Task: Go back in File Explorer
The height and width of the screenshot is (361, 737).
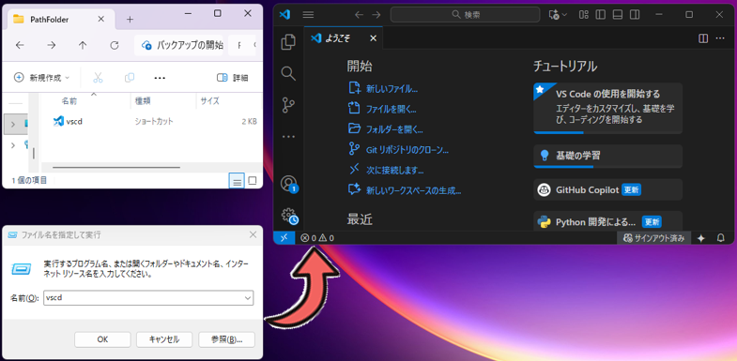Action: (x=20, y=45)
